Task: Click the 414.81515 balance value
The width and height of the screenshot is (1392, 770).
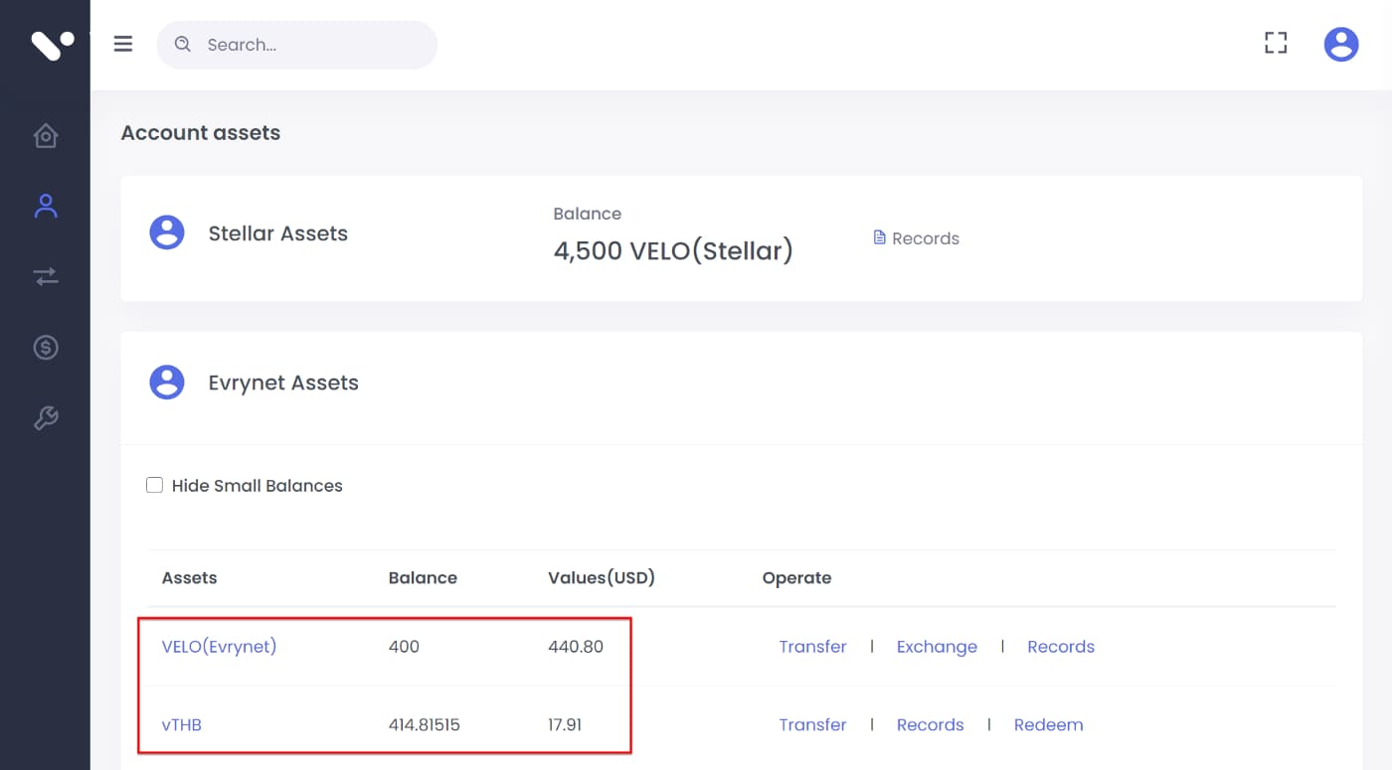Action: coord(424,725)
